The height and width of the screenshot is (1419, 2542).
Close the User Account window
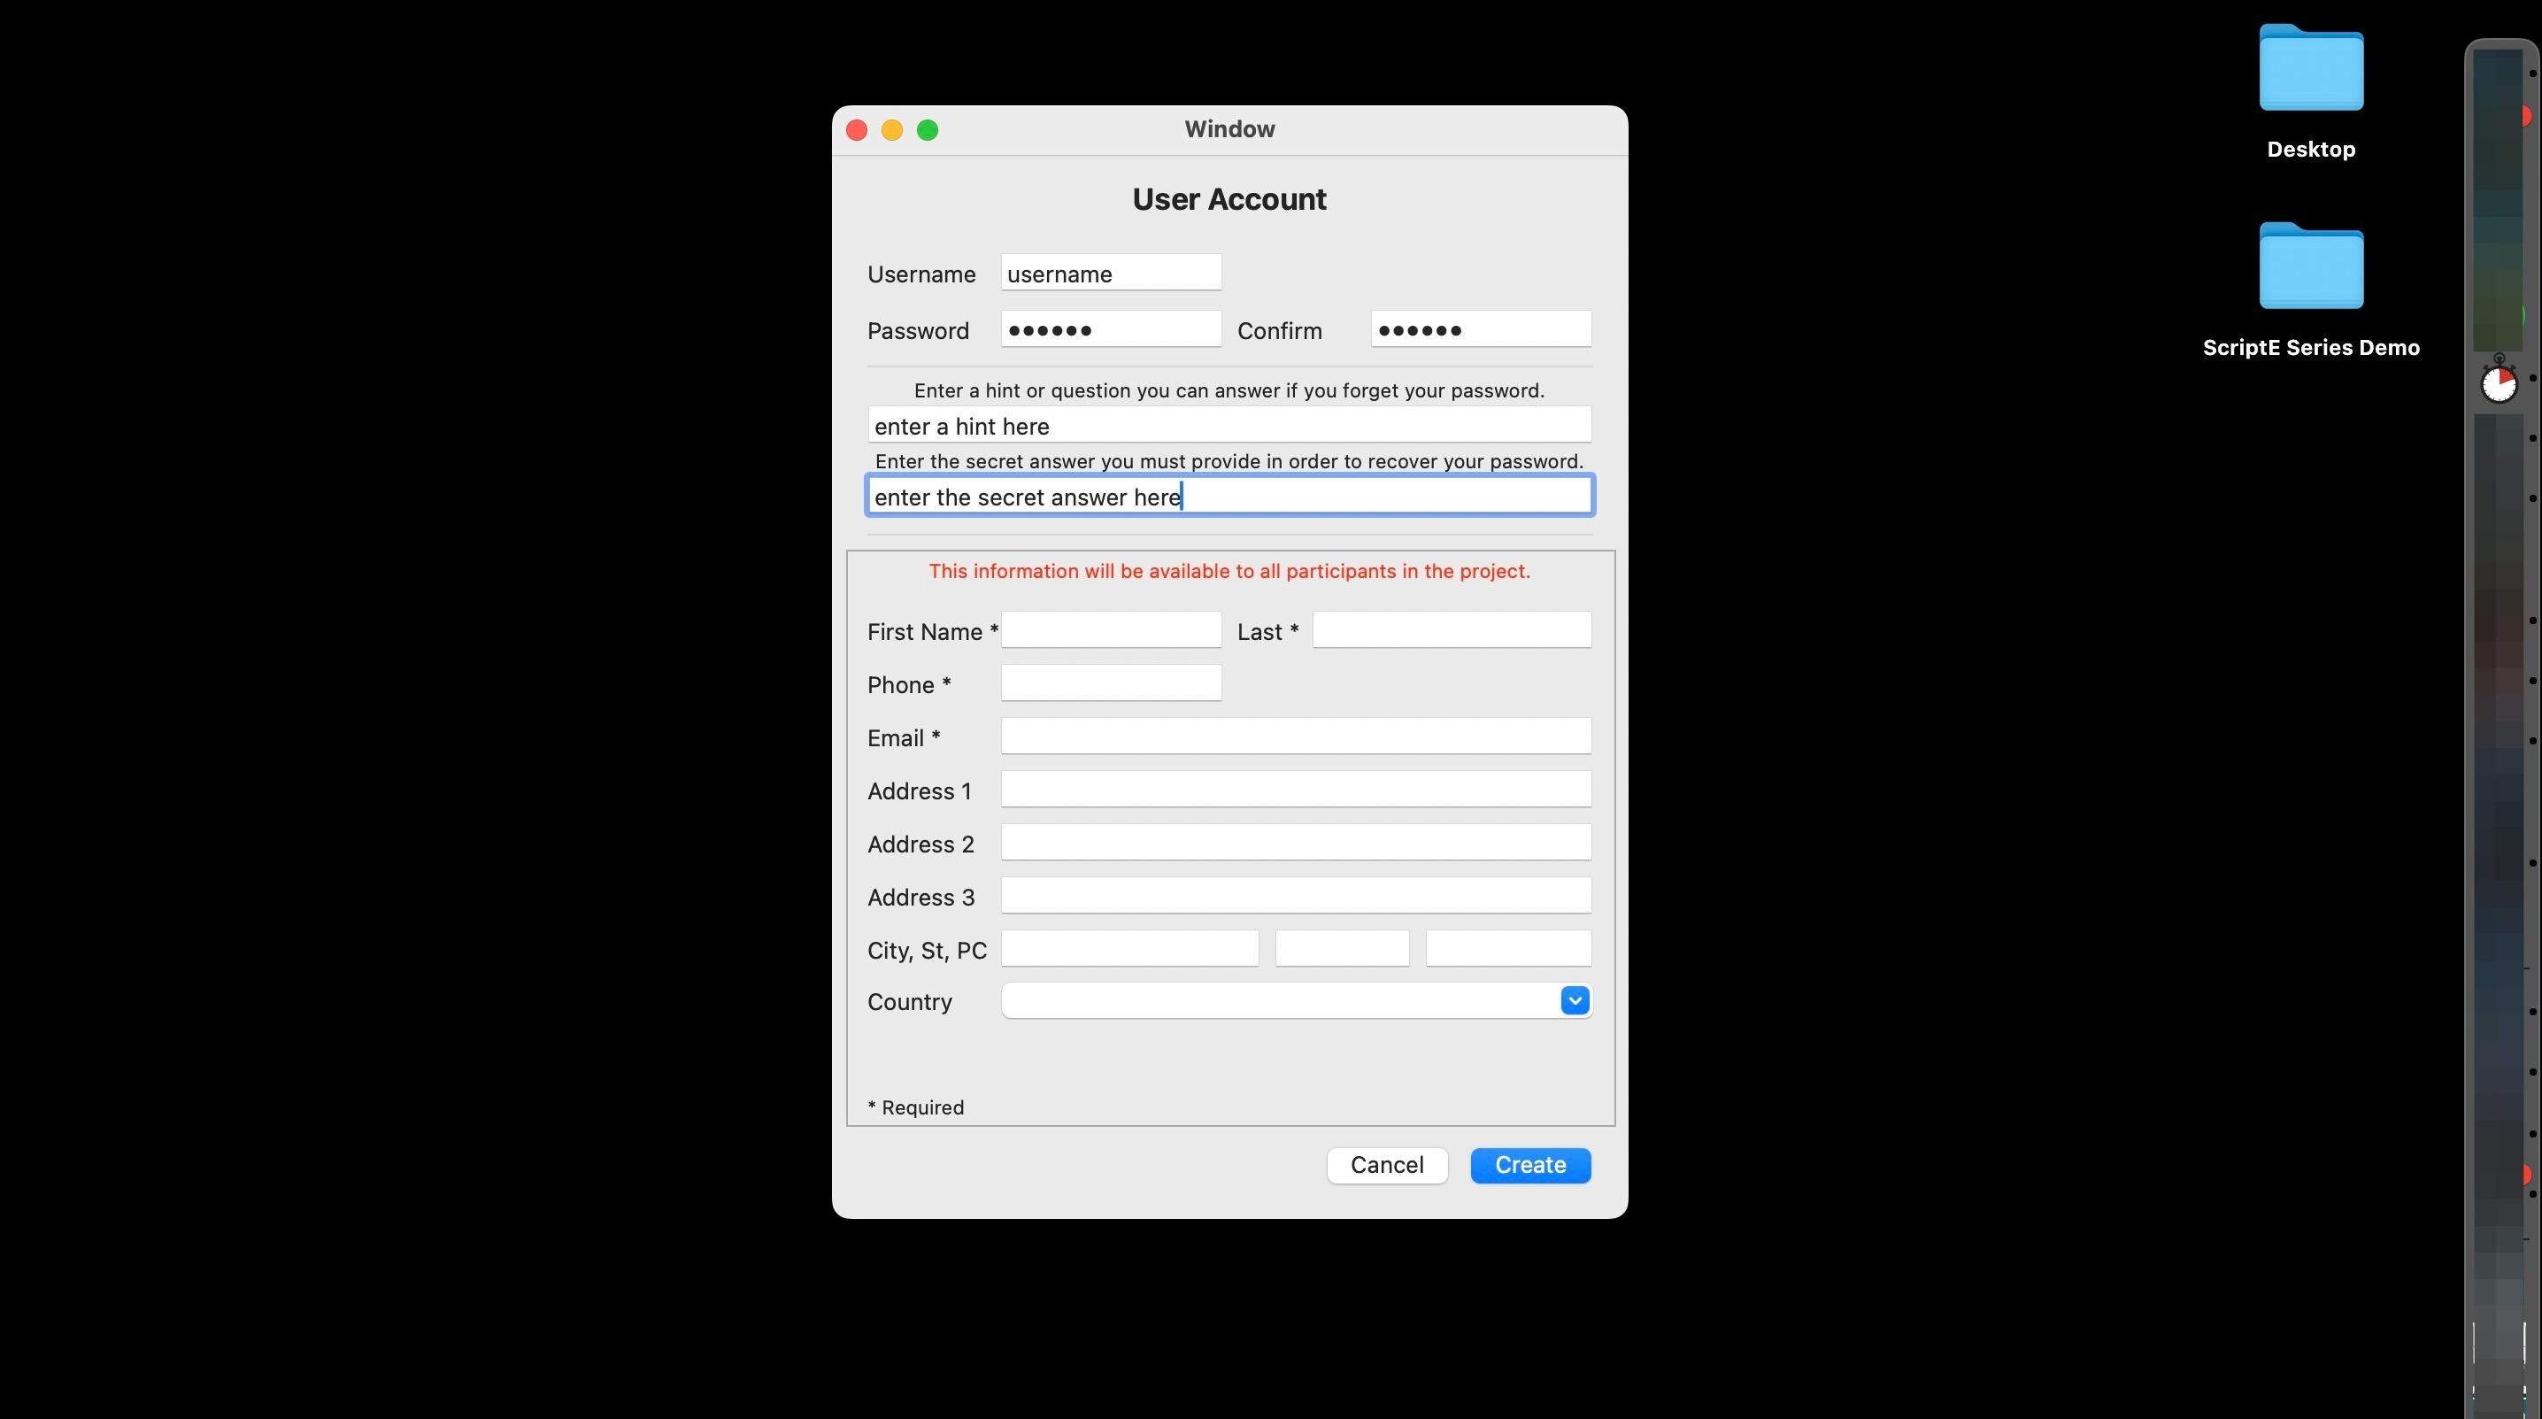(857, 130)
